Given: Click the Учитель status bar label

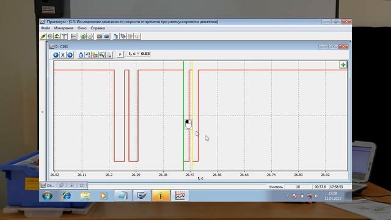Looking at the screenshot, I should tap(276, 187).
